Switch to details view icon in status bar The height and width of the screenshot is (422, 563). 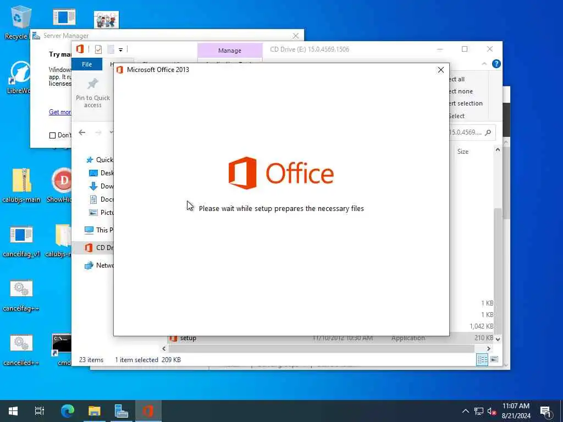click(482, 359)
